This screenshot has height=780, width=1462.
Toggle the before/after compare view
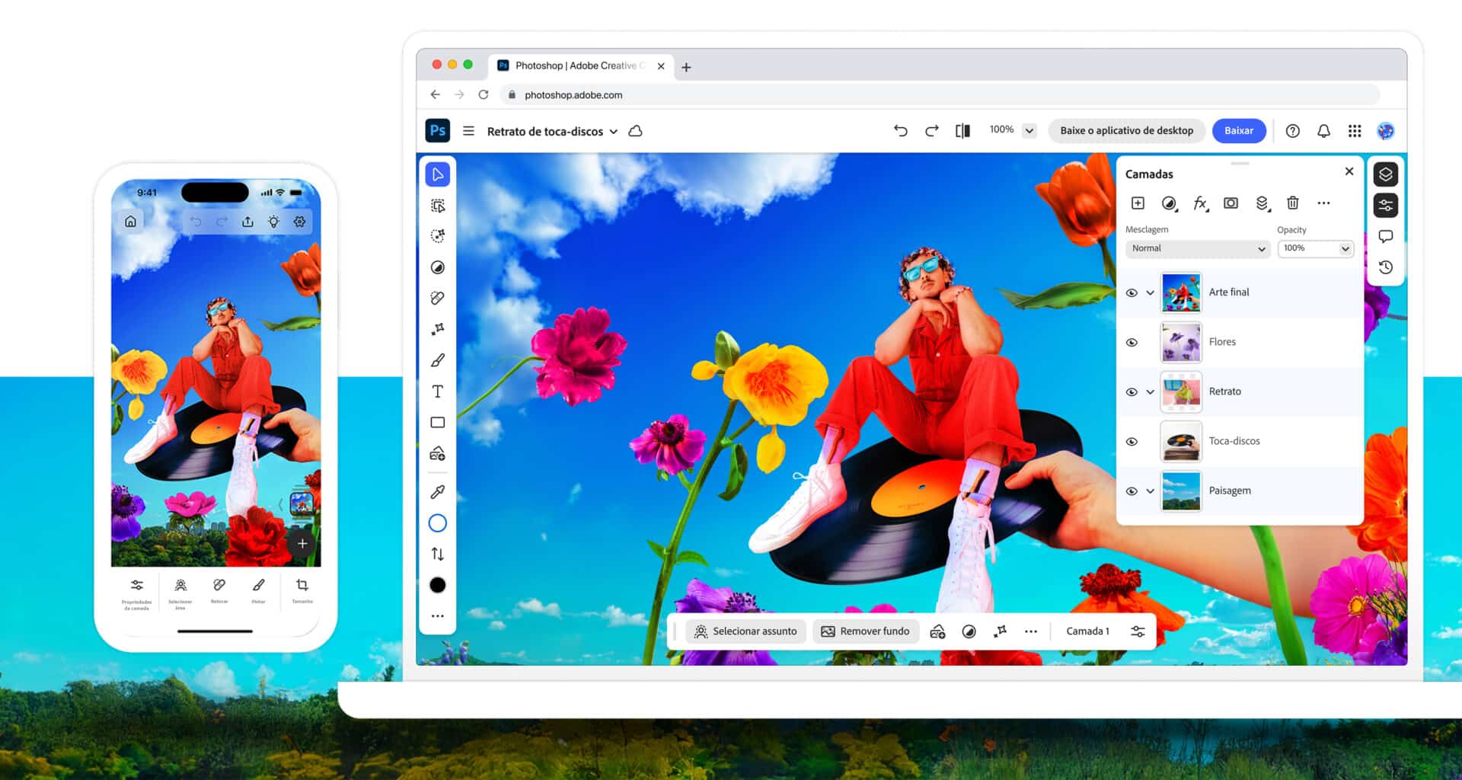click(x=962, y=130)
